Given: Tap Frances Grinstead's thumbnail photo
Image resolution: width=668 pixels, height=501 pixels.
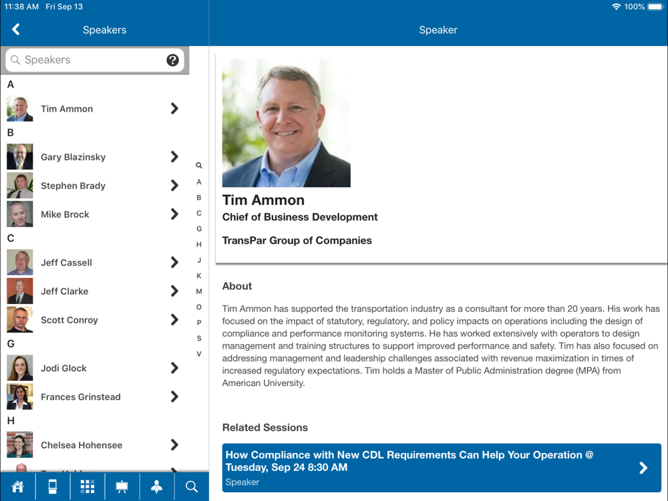Looking at the screenshot, I should 20,397.
